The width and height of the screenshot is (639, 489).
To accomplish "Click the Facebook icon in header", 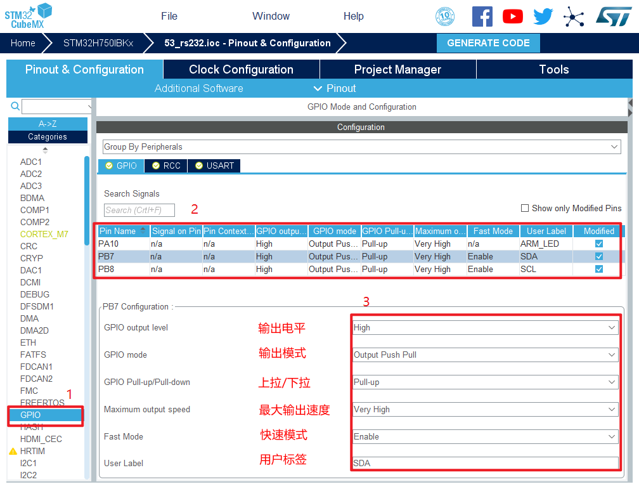I will [x=482, y=16].
